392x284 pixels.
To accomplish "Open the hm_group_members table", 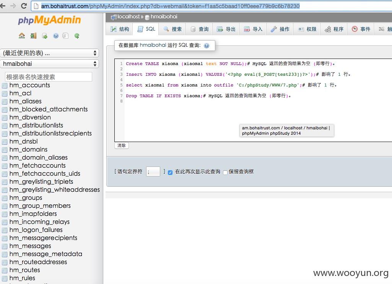I will coord(40,206).
